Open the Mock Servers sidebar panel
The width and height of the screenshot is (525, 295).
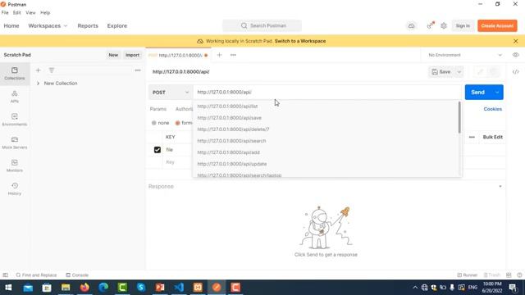[15, 143]
